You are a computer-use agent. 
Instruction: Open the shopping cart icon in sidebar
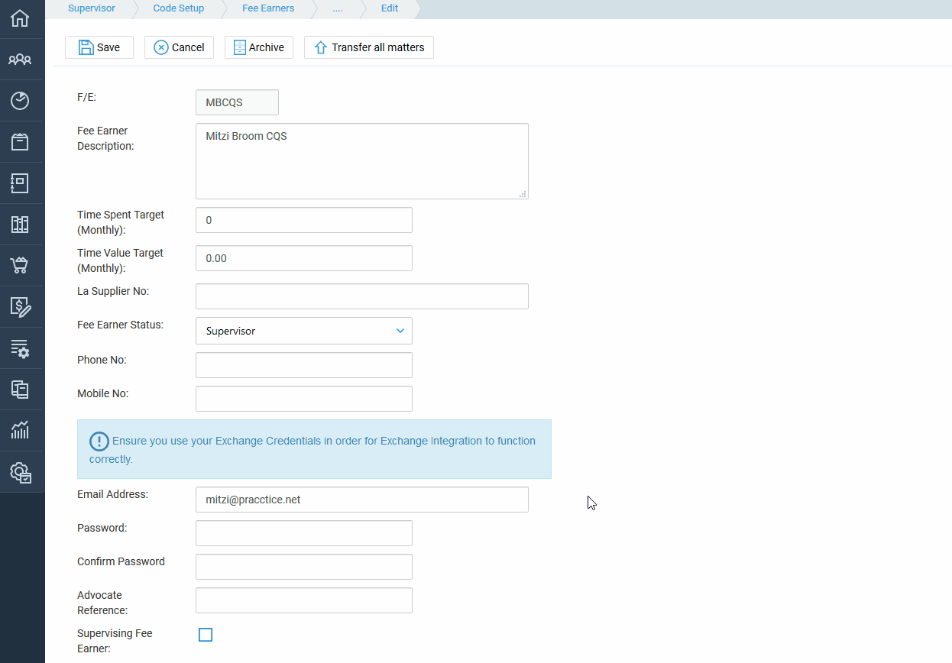(x=20, y=266)
